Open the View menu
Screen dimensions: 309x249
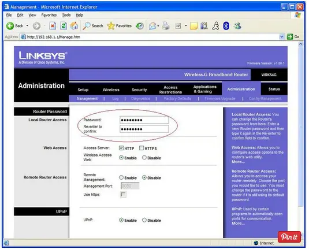32,15
